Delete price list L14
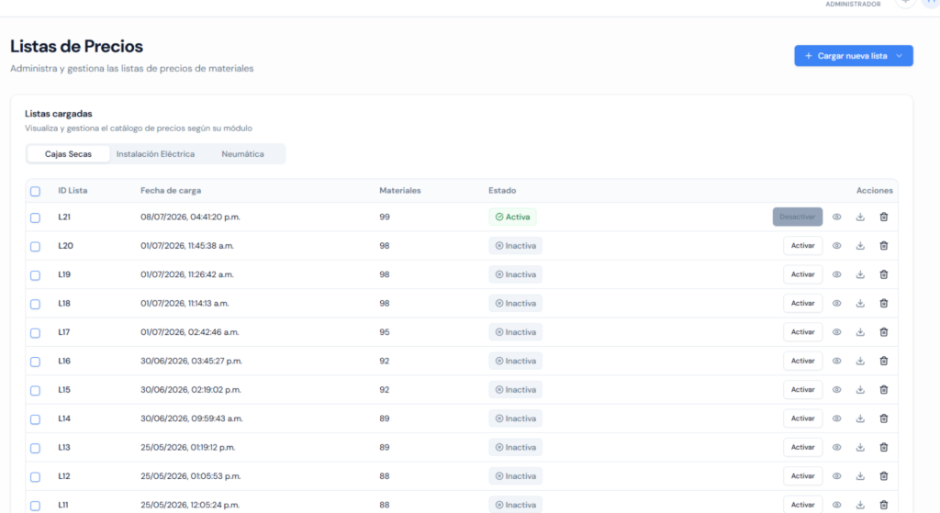This screenshot has height=513, width=940. pos(884,418)
